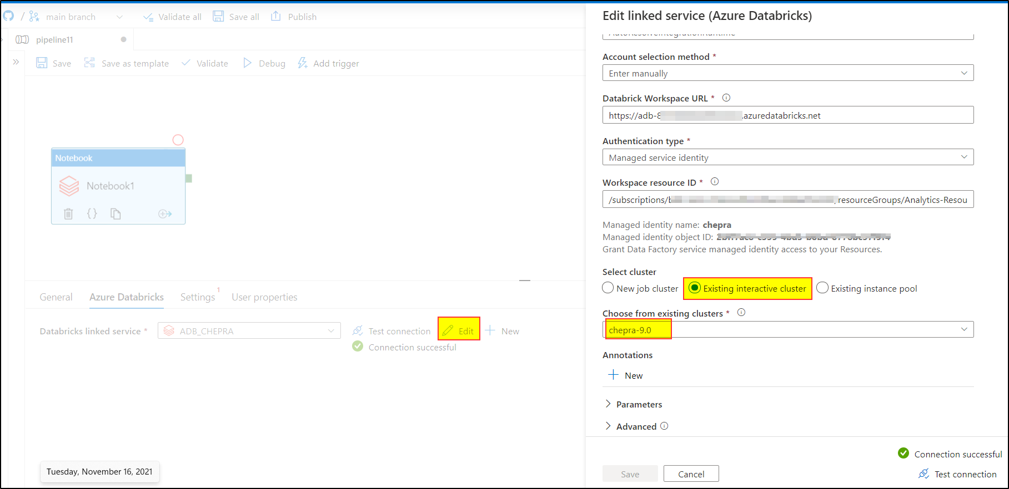Click the add output arrow icon on Notebook1

pos(165,213)
